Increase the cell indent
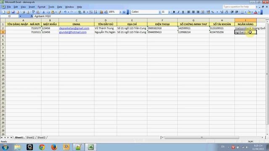This screenshot has height=151, width=269. point(237,12)
